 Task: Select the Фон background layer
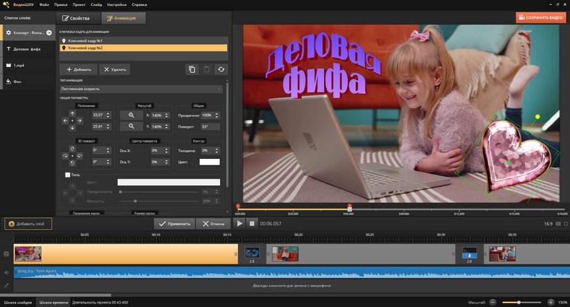tap(28, 81)
